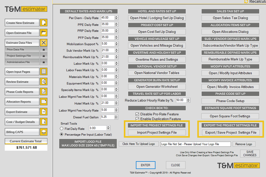This screenshot has height=177, width=266.
Task: Click Export / Save Project Settings File
Action: point(231,132)
